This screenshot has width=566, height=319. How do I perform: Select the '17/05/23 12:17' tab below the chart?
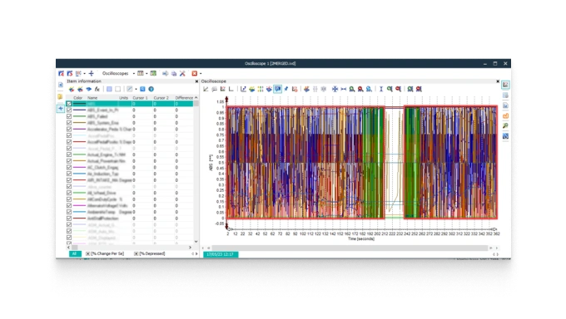point(221,254)
